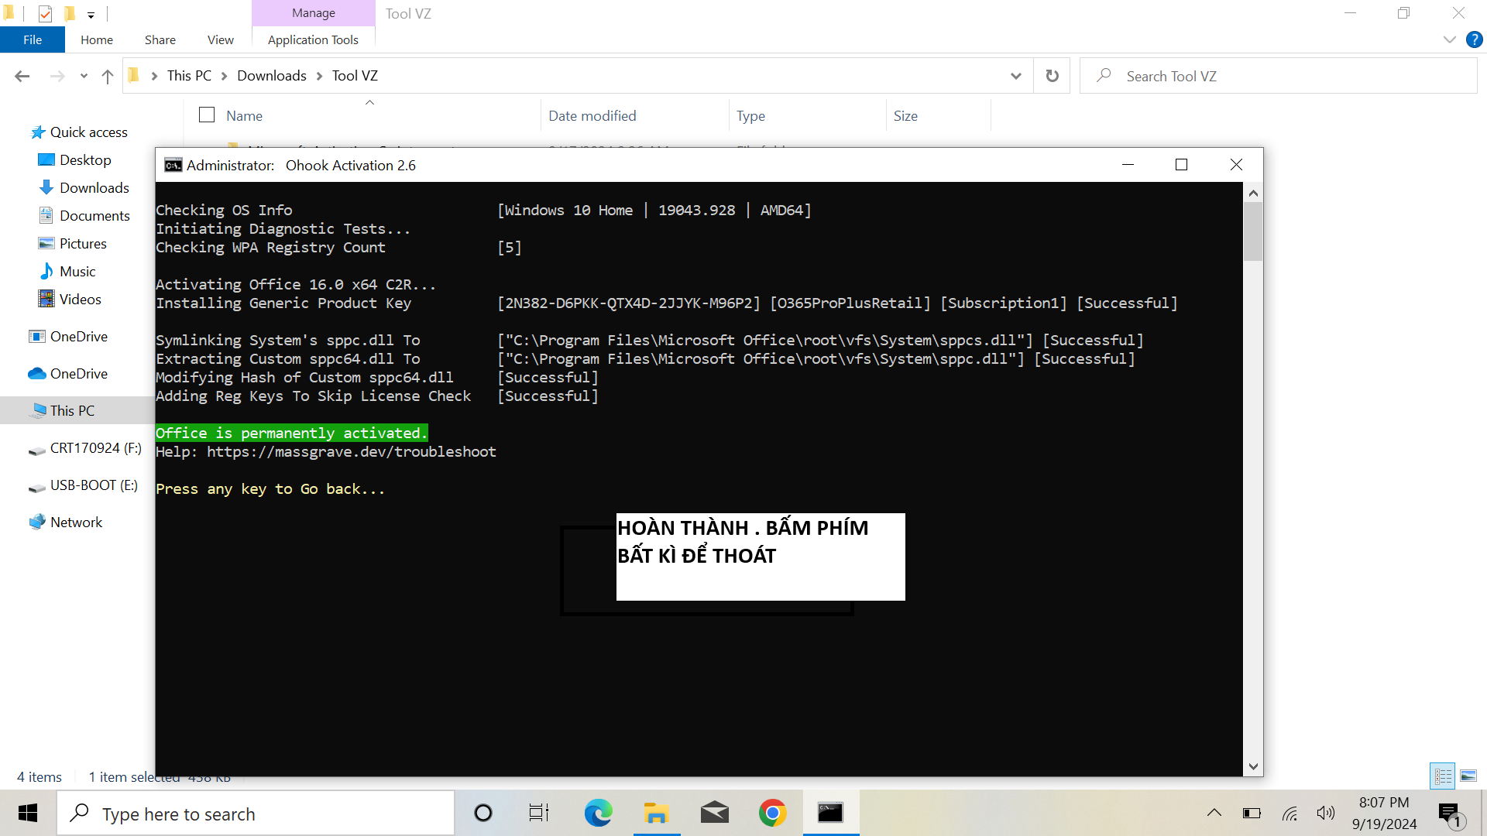Show hidden system tray icons
The image size is (1487, 836).
(1214, 813)
